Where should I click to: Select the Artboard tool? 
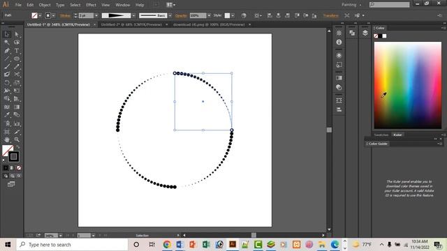pos(7,132)
